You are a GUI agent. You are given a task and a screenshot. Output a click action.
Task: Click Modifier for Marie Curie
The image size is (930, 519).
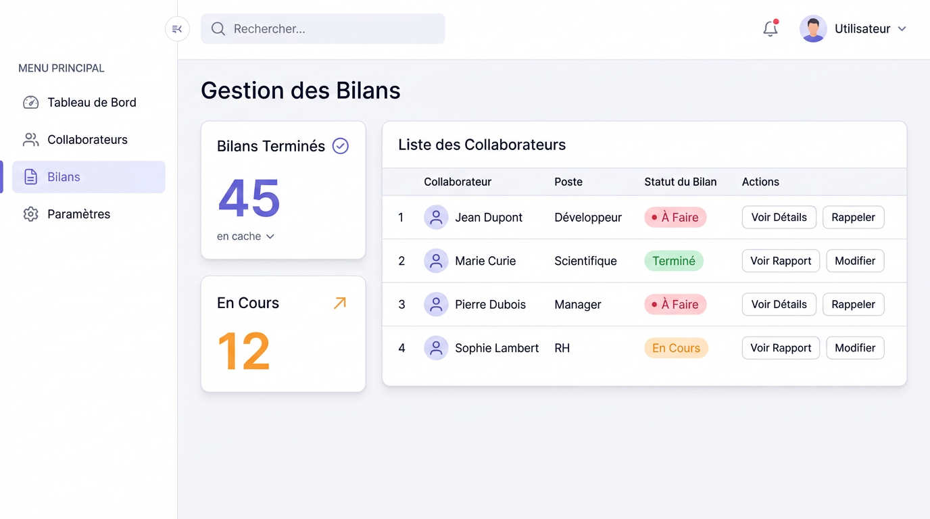pyautogui.click(x=855, y=261)
